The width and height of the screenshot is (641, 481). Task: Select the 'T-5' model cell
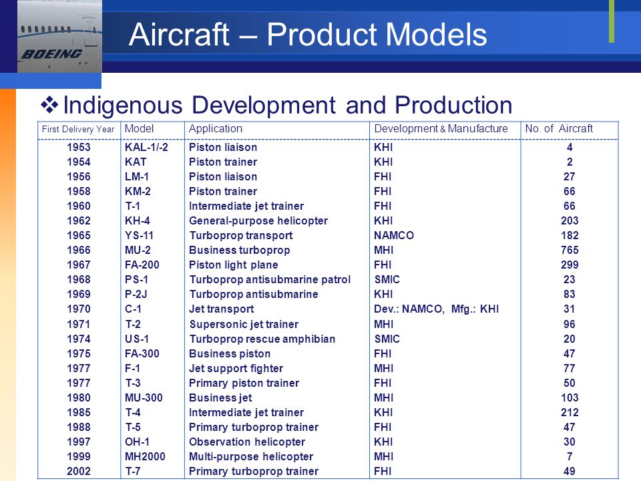click(x=133, y=428)
